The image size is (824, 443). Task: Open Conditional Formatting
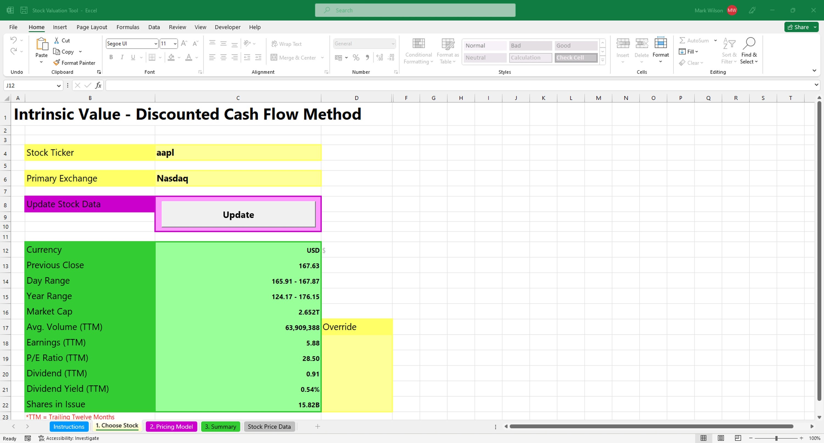(418, 51)
